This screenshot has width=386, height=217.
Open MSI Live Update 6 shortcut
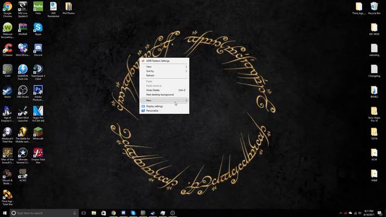(x=23, y=10)
